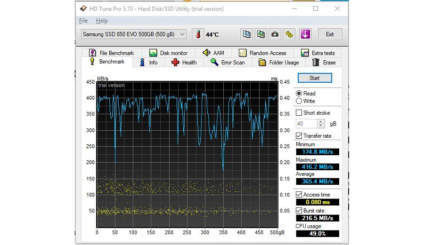Open the Info tab
Image resolution: width=424 pixels, height=245 pixels.
click(x=148, y=63)
